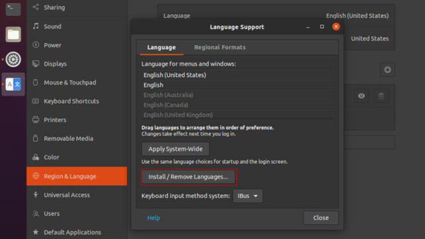Image resolution: width=425 pixels, height=239 pixels.
Task: Open the Help link
Action: click(153, 218)
